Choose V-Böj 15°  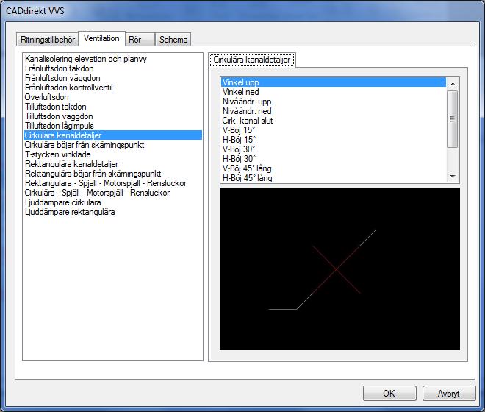[x=334, y=130]
